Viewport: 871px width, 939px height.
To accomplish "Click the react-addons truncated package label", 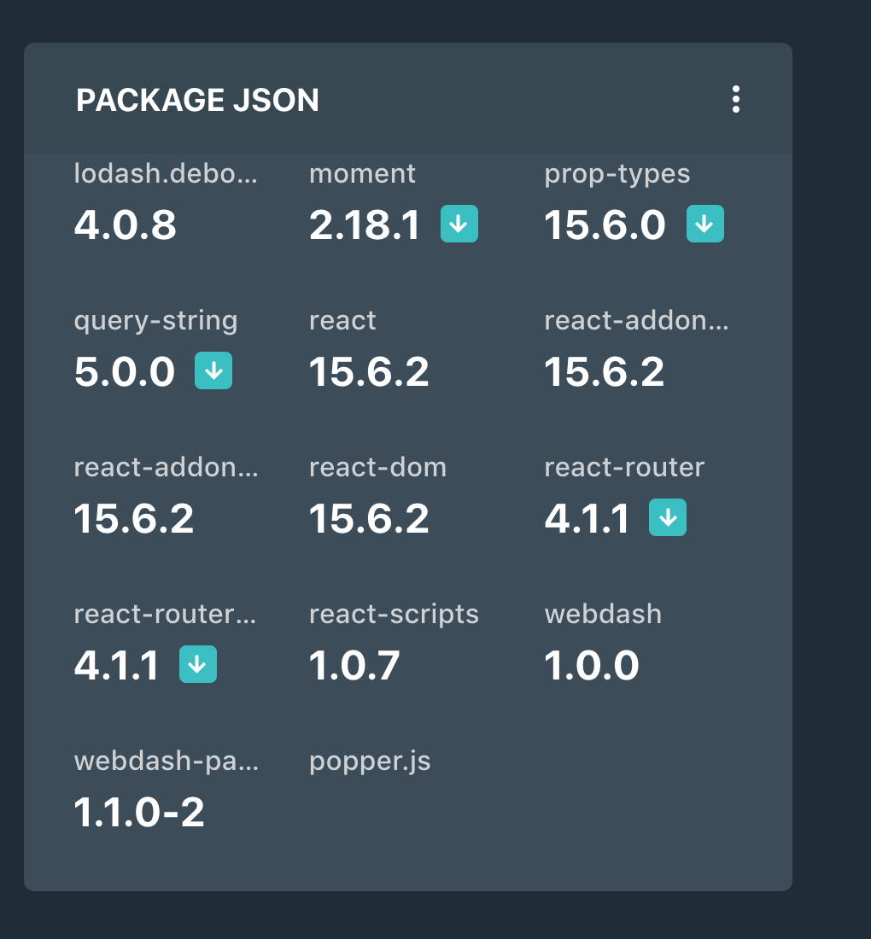I will tap(637, 320).
